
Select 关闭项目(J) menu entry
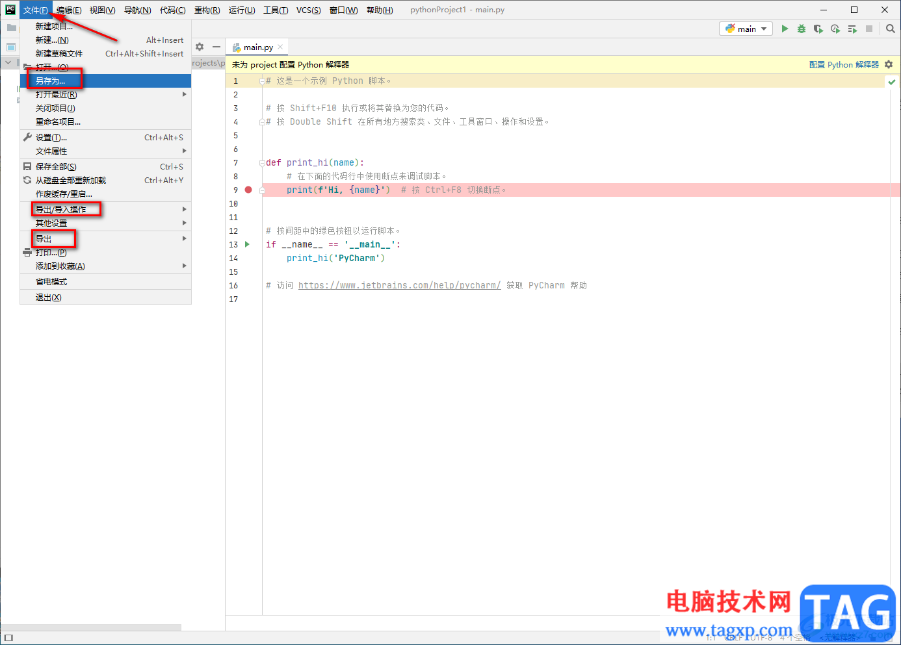[x=105, y=108]
